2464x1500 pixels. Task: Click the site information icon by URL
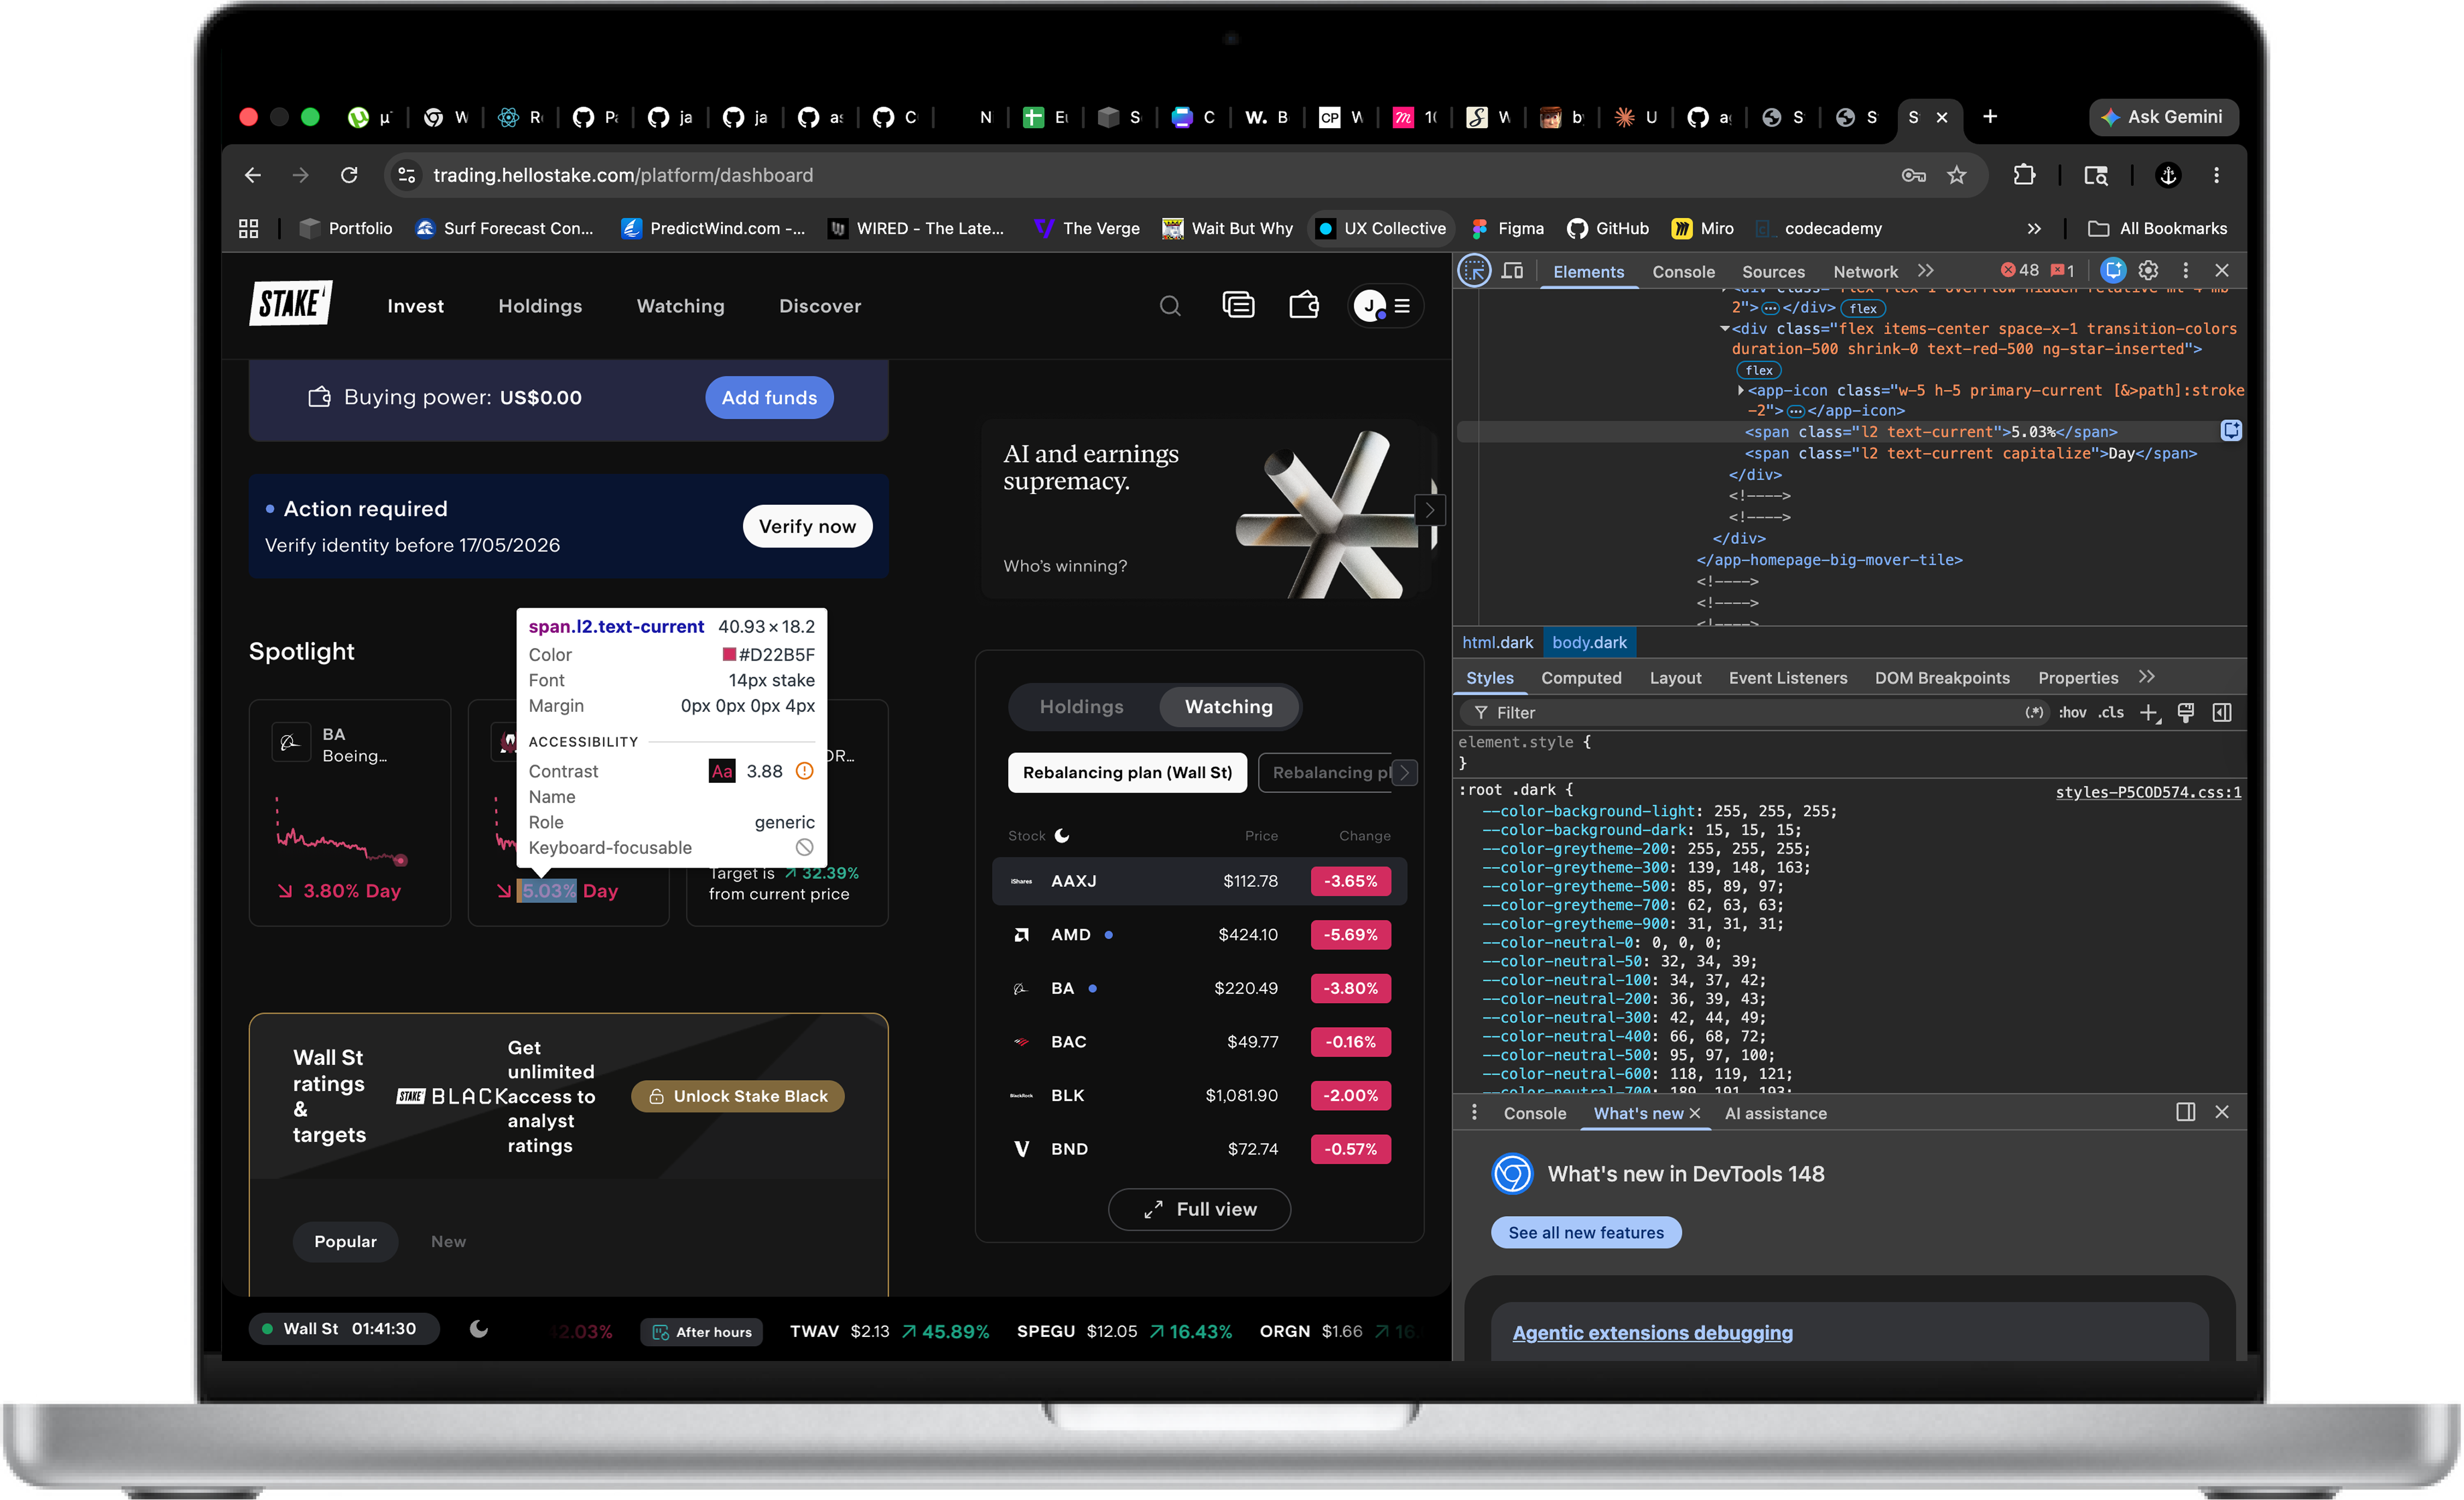pyautogui.click(x=406, y=175)
